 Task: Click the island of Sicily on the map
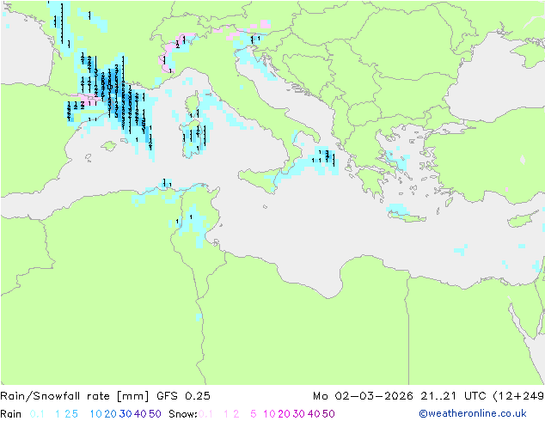pos(262,179)
